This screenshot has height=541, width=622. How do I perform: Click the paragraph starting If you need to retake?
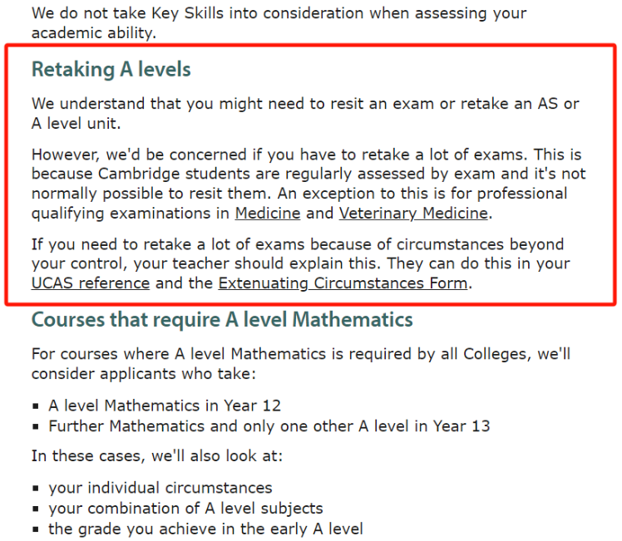[301, 263]
